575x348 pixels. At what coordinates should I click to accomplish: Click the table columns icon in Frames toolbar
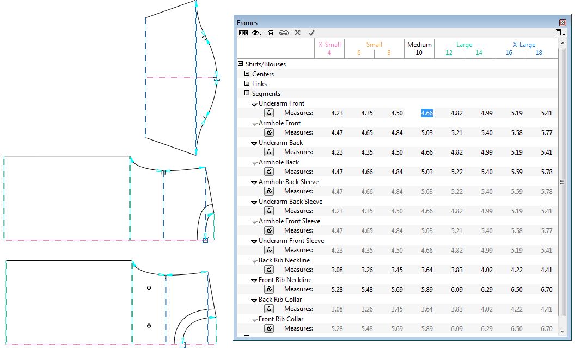[x=243, y=33]
